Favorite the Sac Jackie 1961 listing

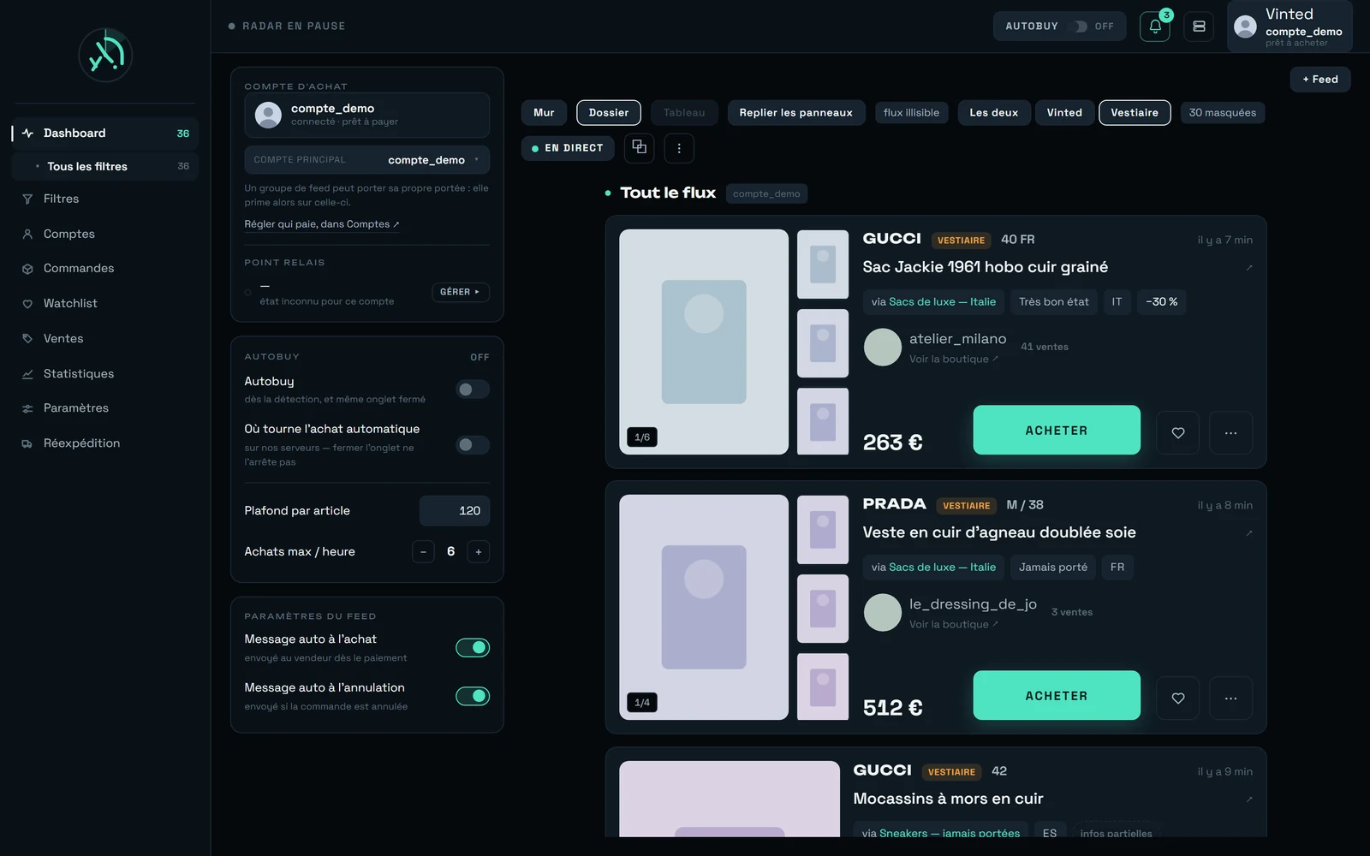(1178, 433)
